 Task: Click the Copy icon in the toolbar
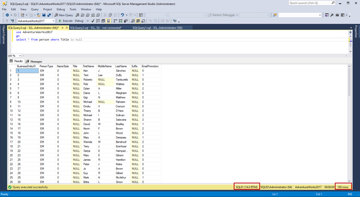(110, 15)
